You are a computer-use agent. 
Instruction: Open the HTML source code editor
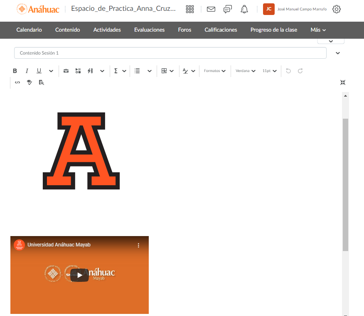[x=17, y=82]
